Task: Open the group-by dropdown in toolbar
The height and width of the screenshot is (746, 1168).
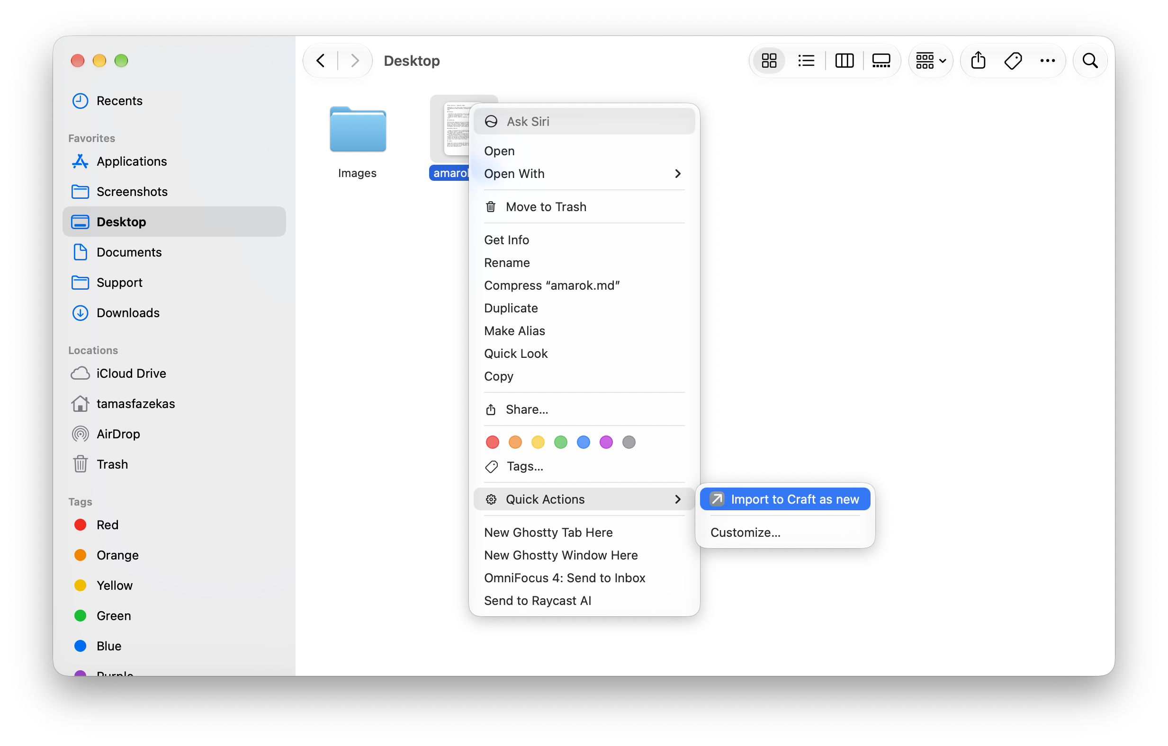Action: coord(930,61)
